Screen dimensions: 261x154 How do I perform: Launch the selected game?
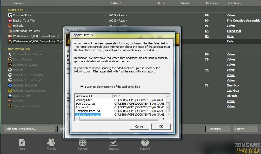(x=246, y=129)
